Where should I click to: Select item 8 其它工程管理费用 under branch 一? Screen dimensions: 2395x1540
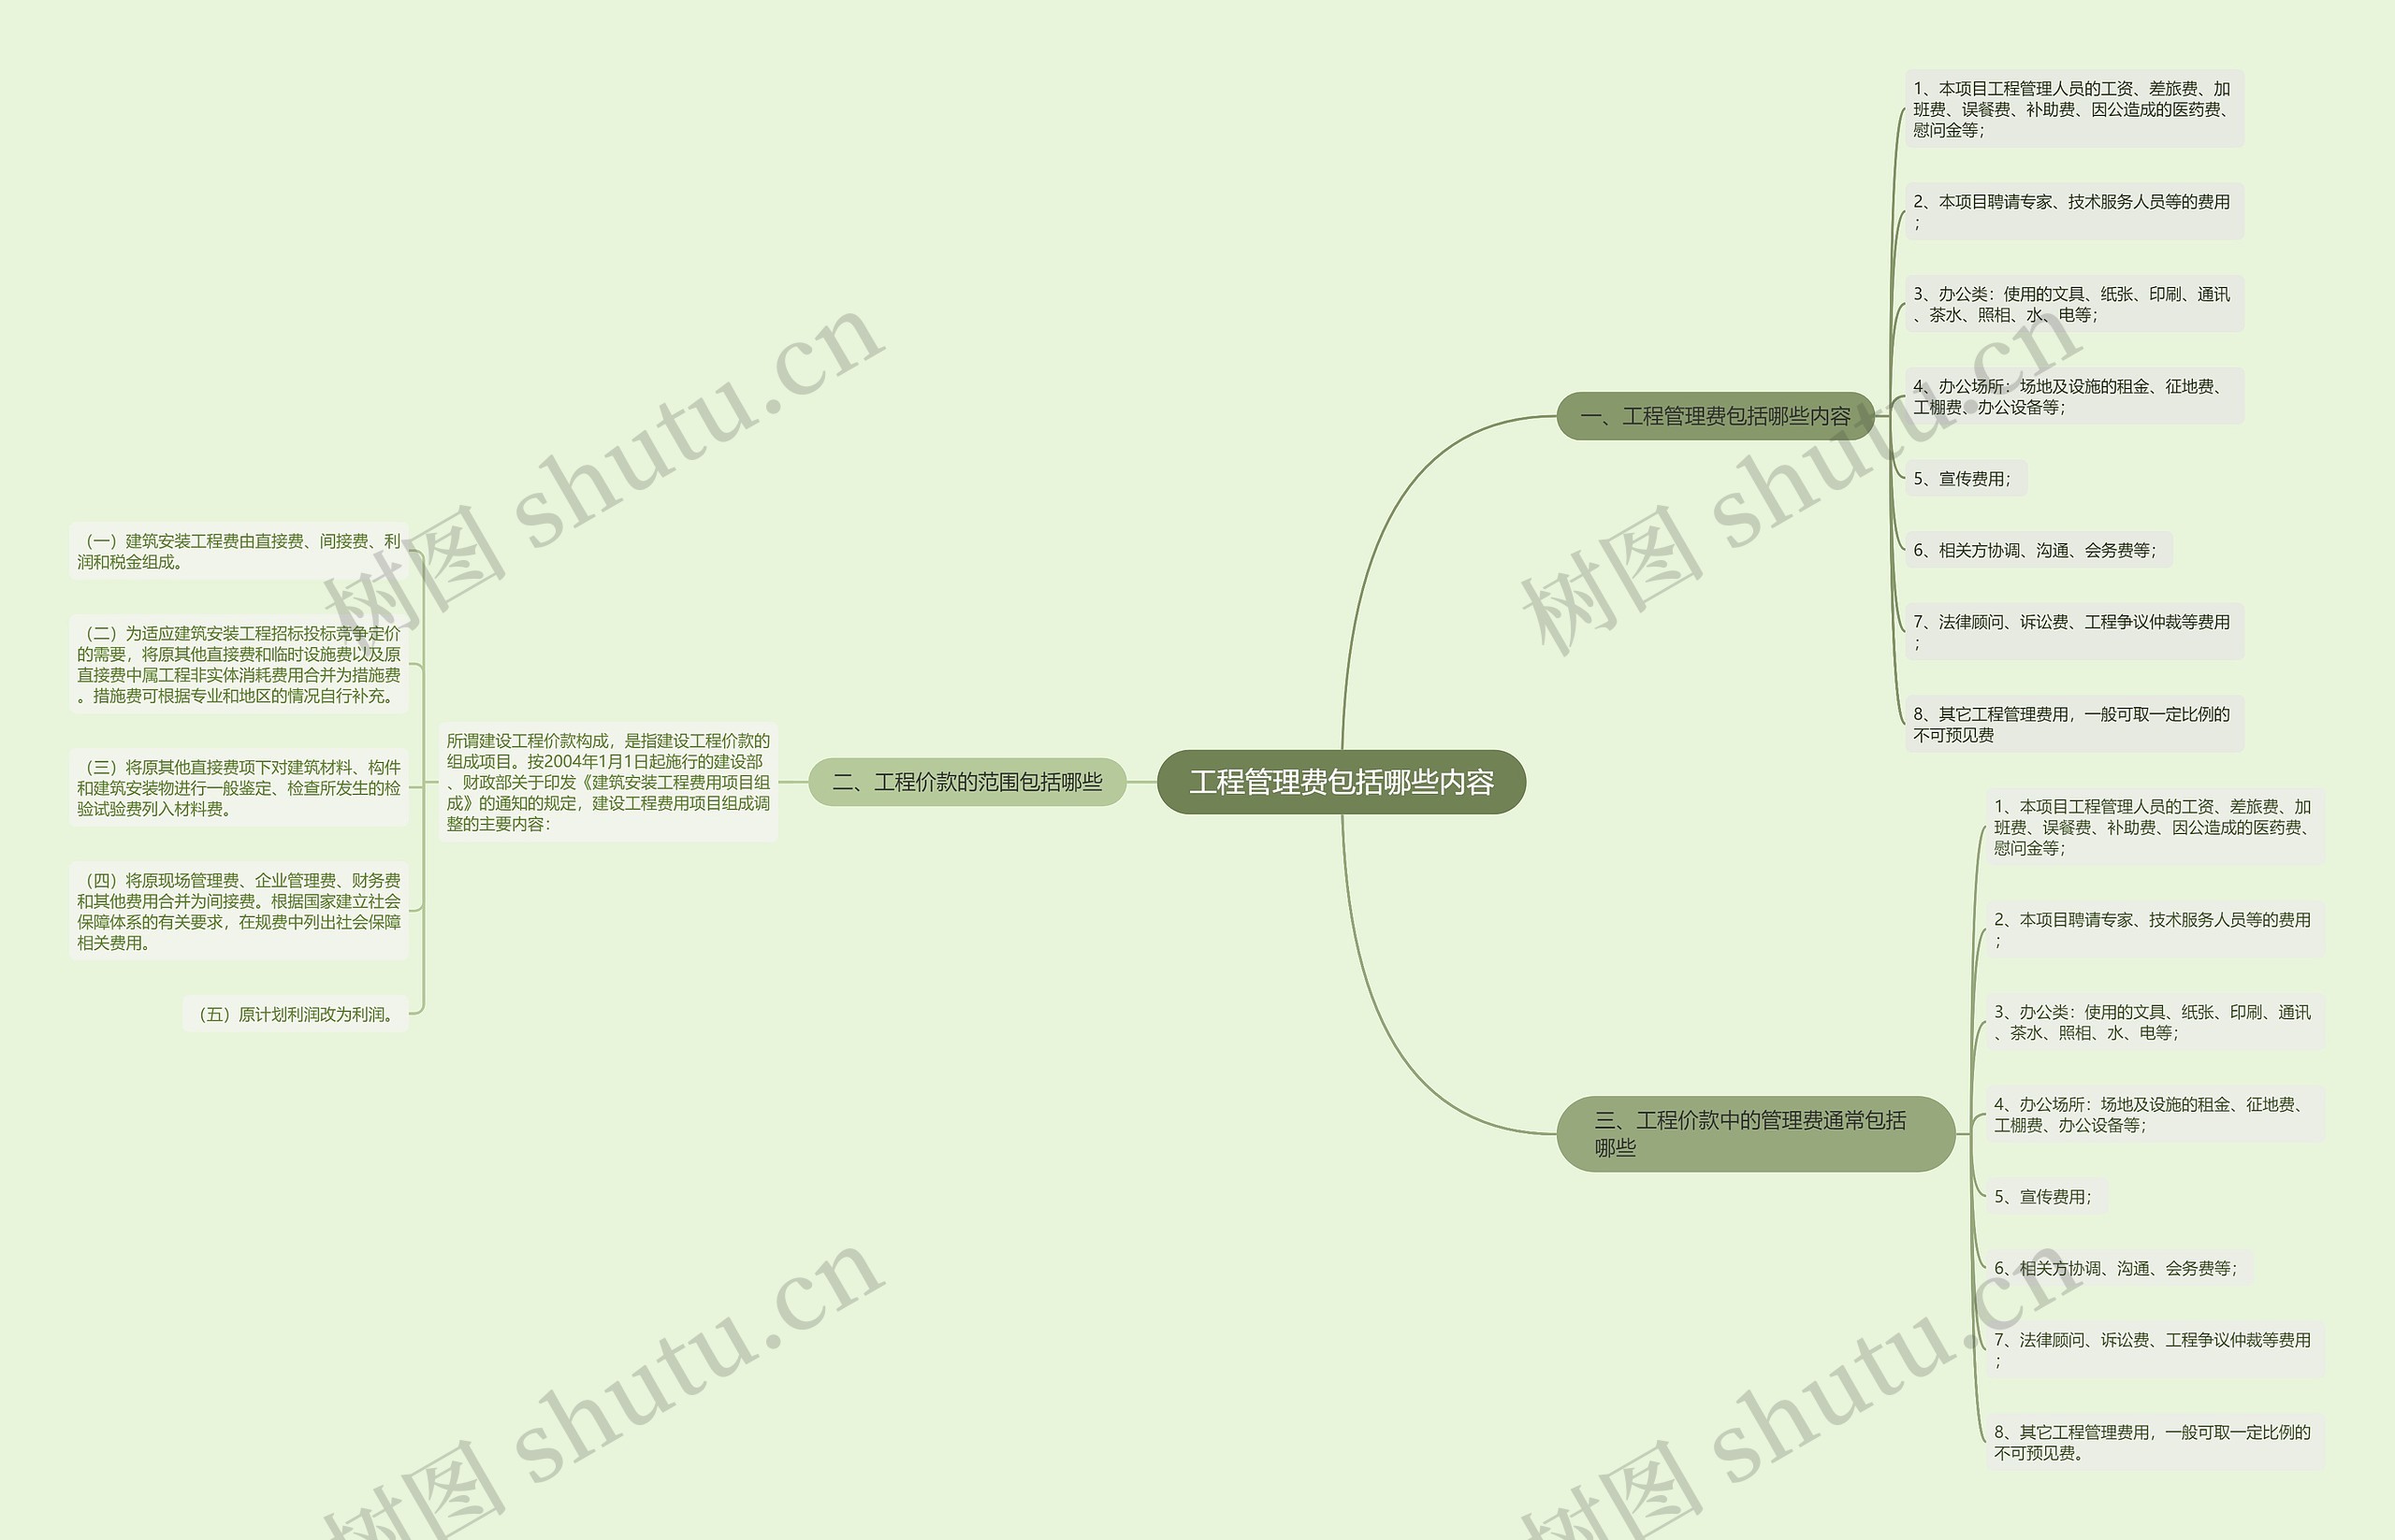click(x=2074, y=724)
